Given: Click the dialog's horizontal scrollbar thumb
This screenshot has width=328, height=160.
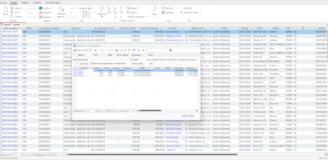Looking at the screenshot, I should 150,111.
